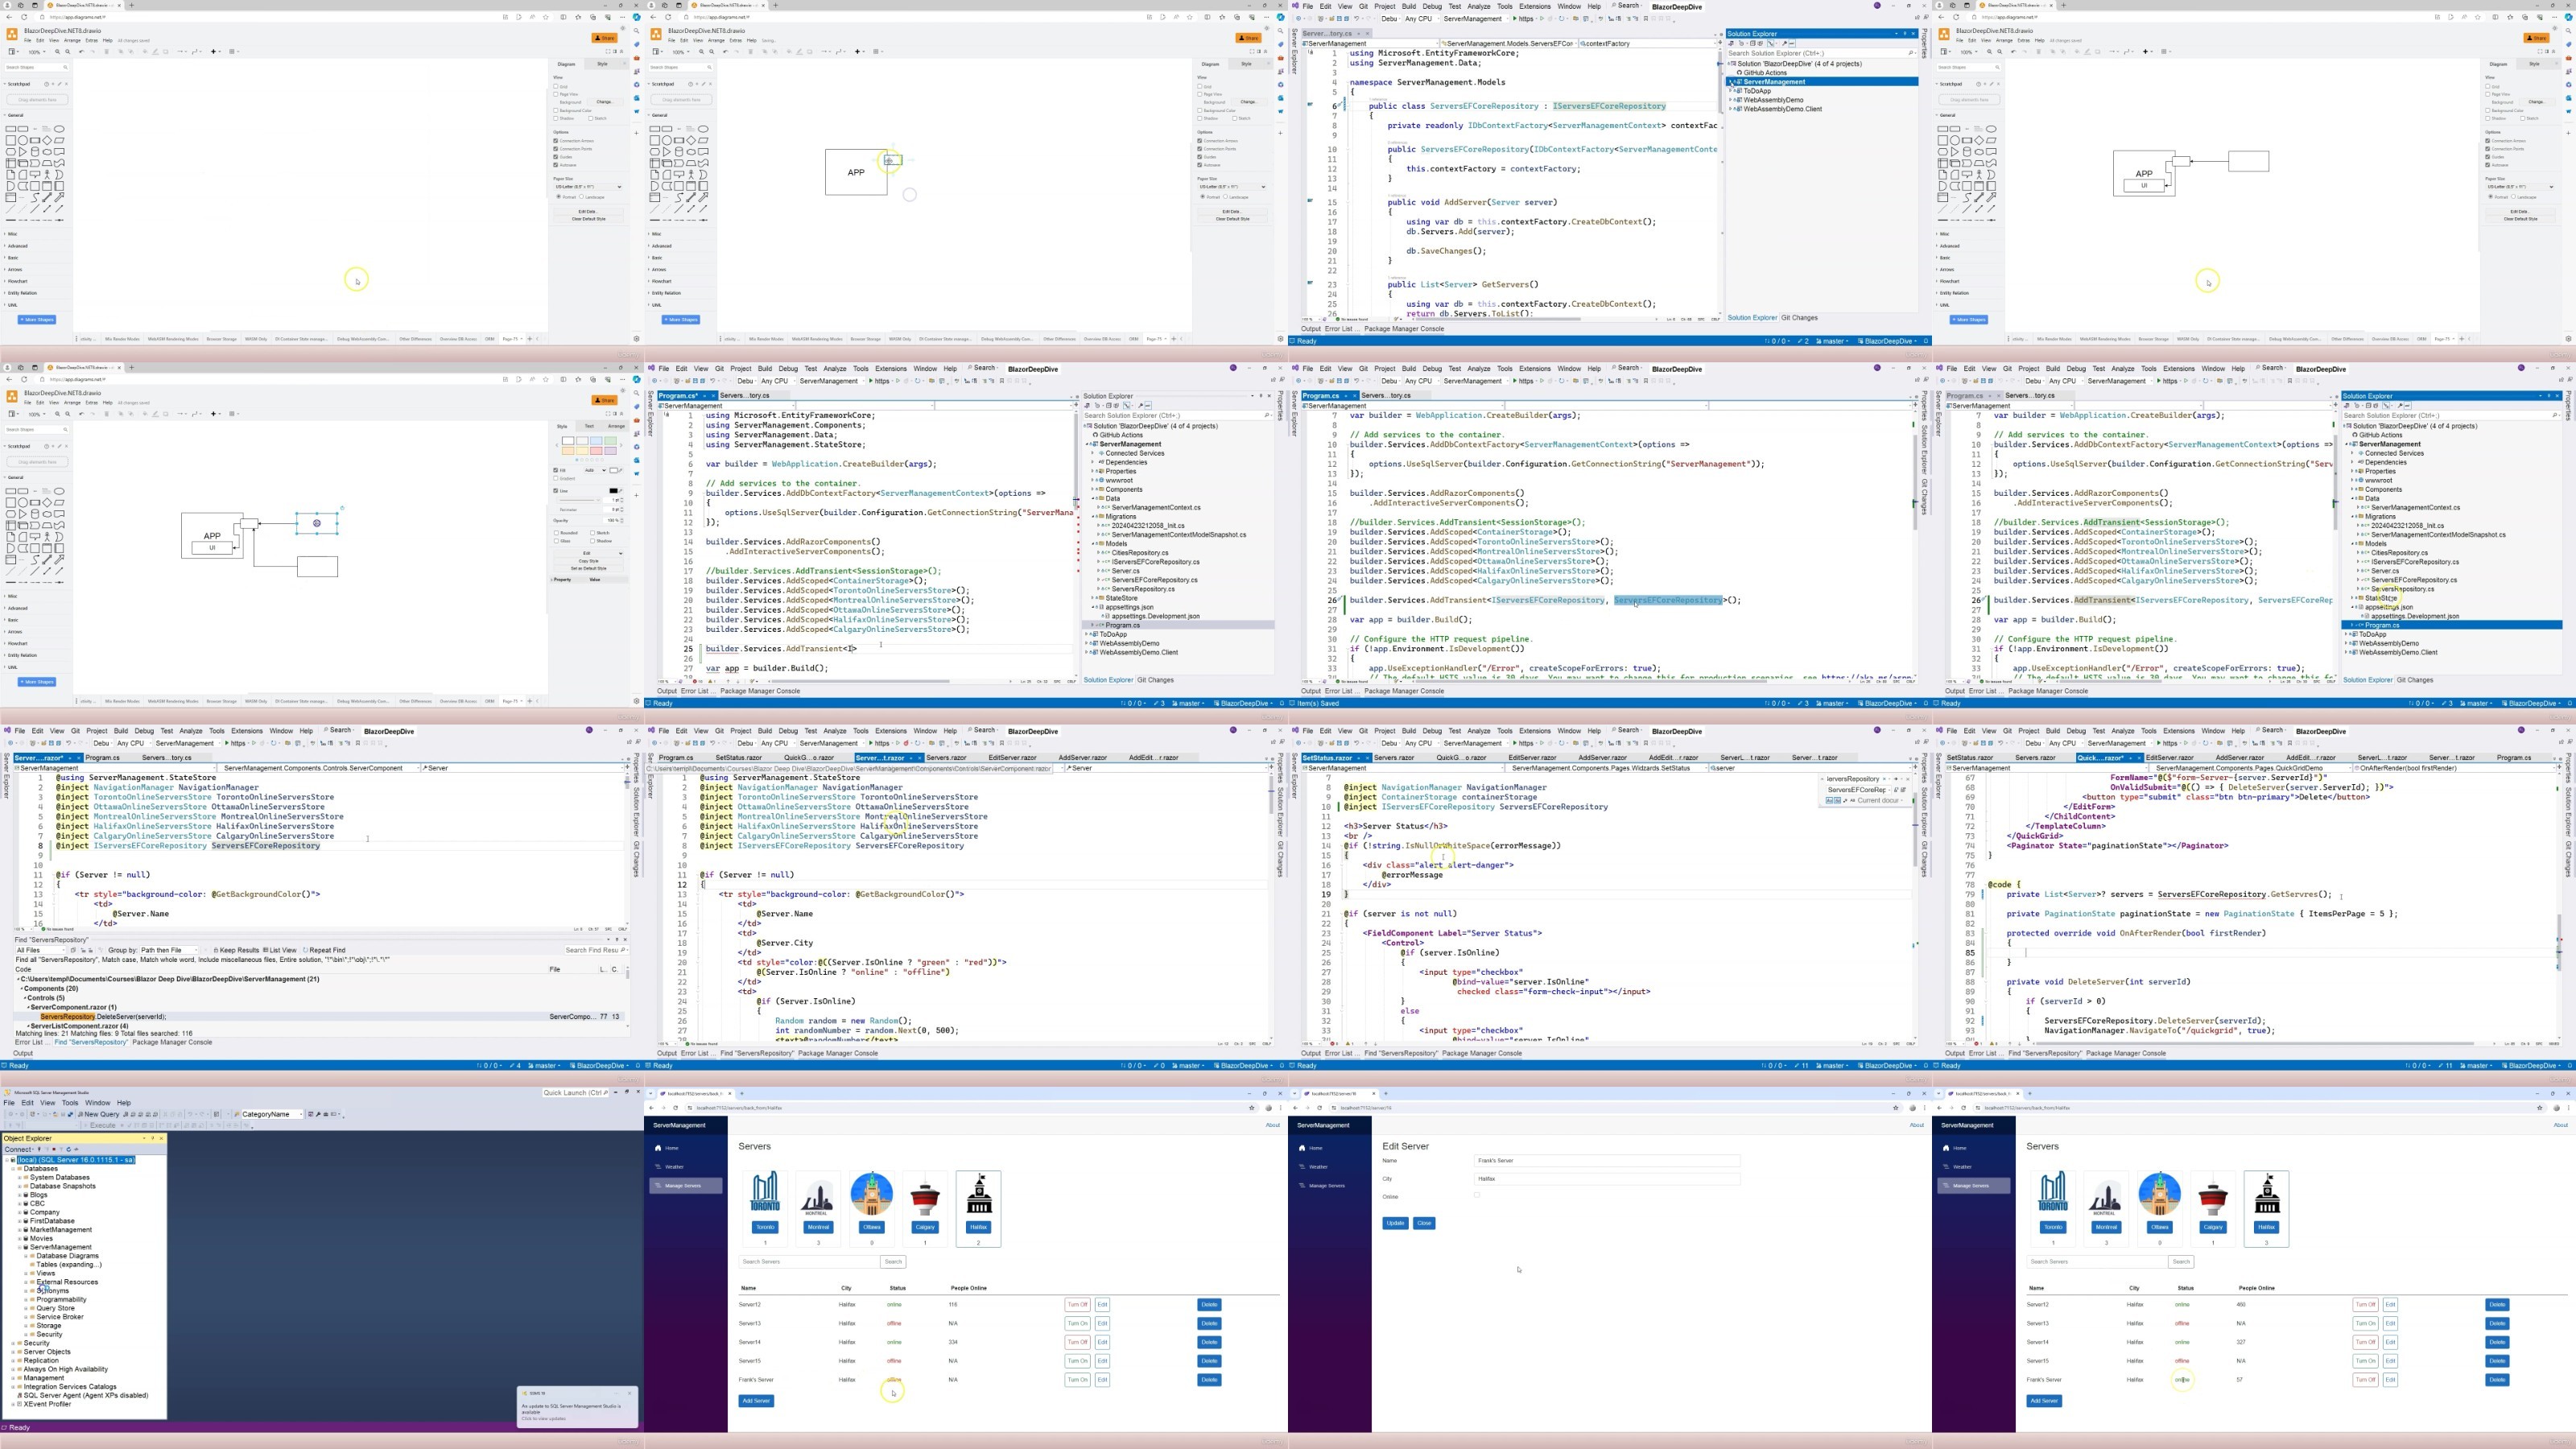Check the Online checkbox on the Edit Server form
The image size is (2576, 1449).
1477,1196
